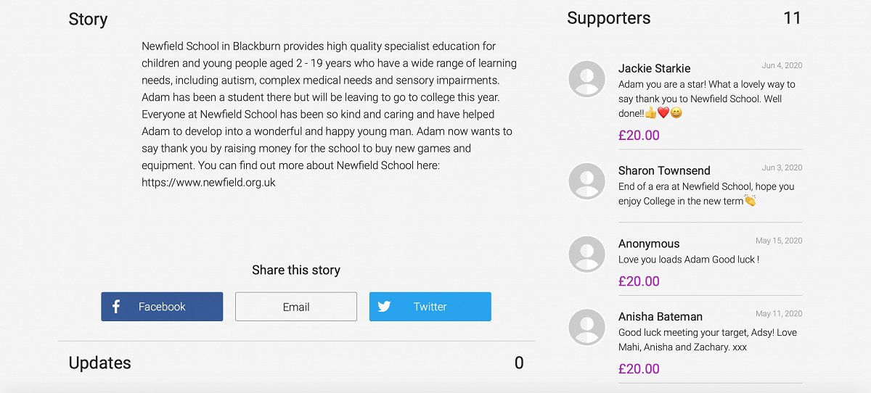
Task: Share story on Facebook button label
Action: pyautogui.click(x=162, y=307)
